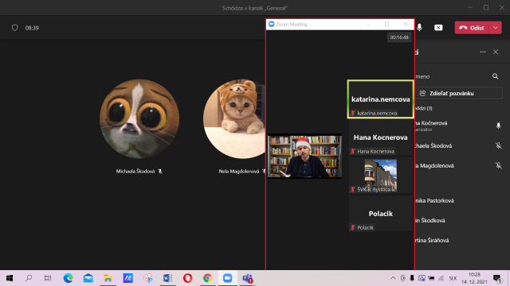Open the Mail app from the taskbar
This screenshot has width=510, height=286.
click(88, 278)
